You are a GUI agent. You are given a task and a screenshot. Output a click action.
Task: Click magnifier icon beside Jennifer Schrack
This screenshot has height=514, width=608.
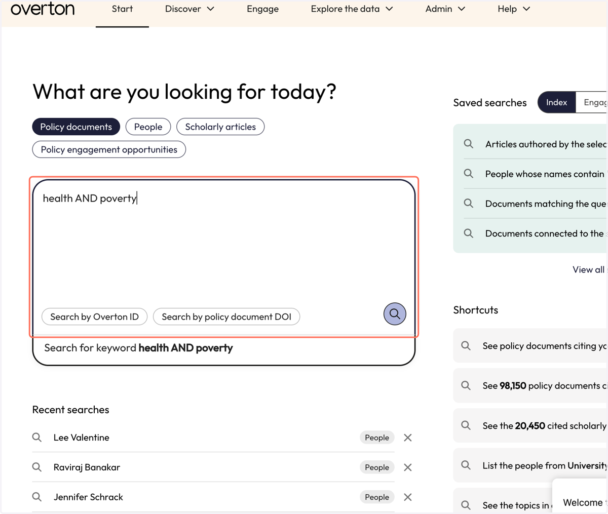coord(37,497)
